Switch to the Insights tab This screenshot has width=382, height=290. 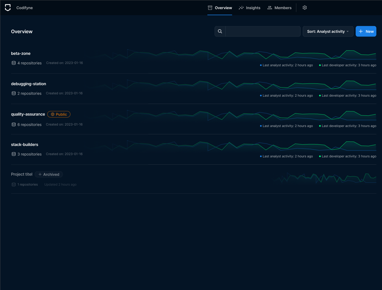(x=250, y=8)
